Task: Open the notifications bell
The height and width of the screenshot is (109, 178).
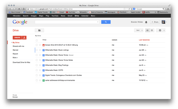Action: pyautogui.click(x=146, y=22)
